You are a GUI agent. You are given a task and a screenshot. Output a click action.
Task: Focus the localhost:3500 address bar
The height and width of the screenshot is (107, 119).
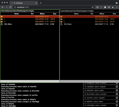pos(54,7)
